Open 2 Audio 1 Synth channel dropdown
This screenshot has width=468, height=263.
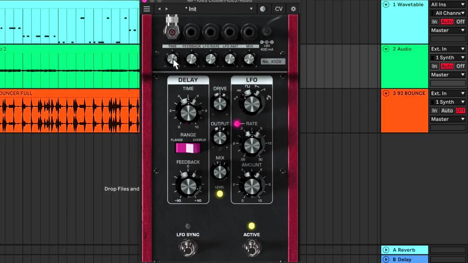pyautogui.click(x=448, y=58)
